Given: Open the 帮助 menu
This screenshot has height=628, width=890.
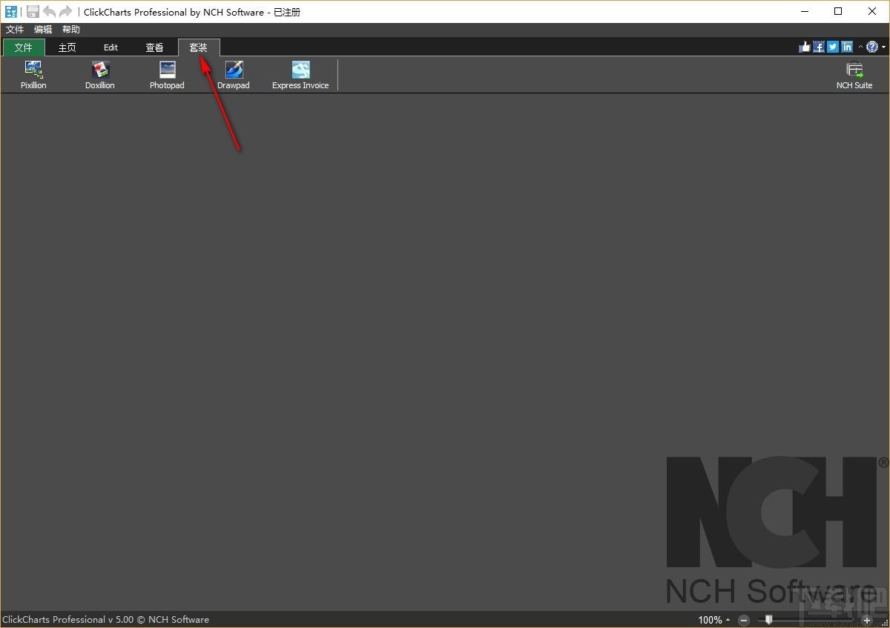Looking at the screenshot, I should (x=71, y=30).
